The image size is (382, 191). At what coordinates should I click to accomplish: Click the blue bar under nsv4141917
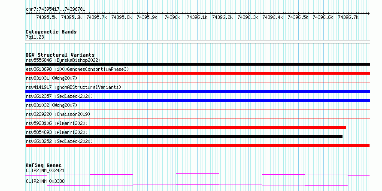(197, 91)
